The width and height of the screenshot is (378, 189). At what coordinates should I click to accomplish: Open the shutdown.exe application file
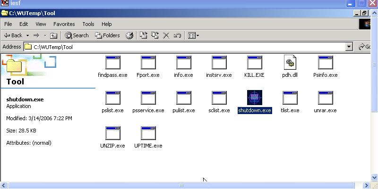pyautogui.click(x=254, y=98)
